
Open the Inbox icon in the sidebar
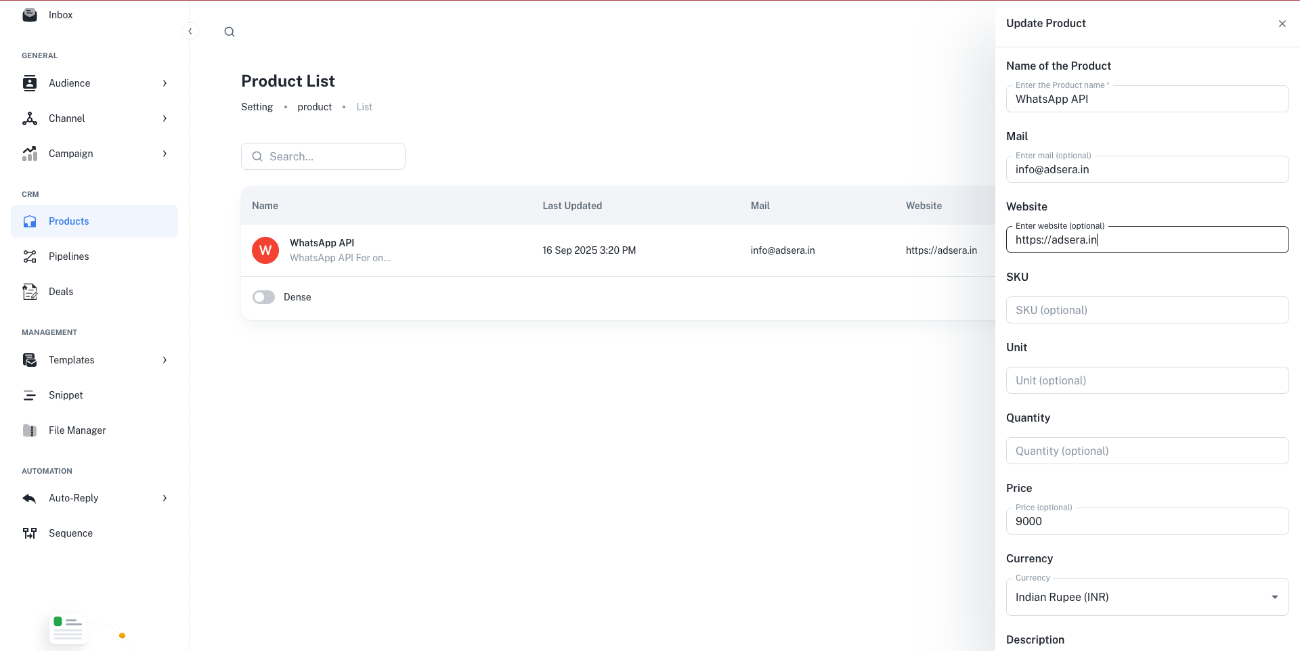[30, 15]
